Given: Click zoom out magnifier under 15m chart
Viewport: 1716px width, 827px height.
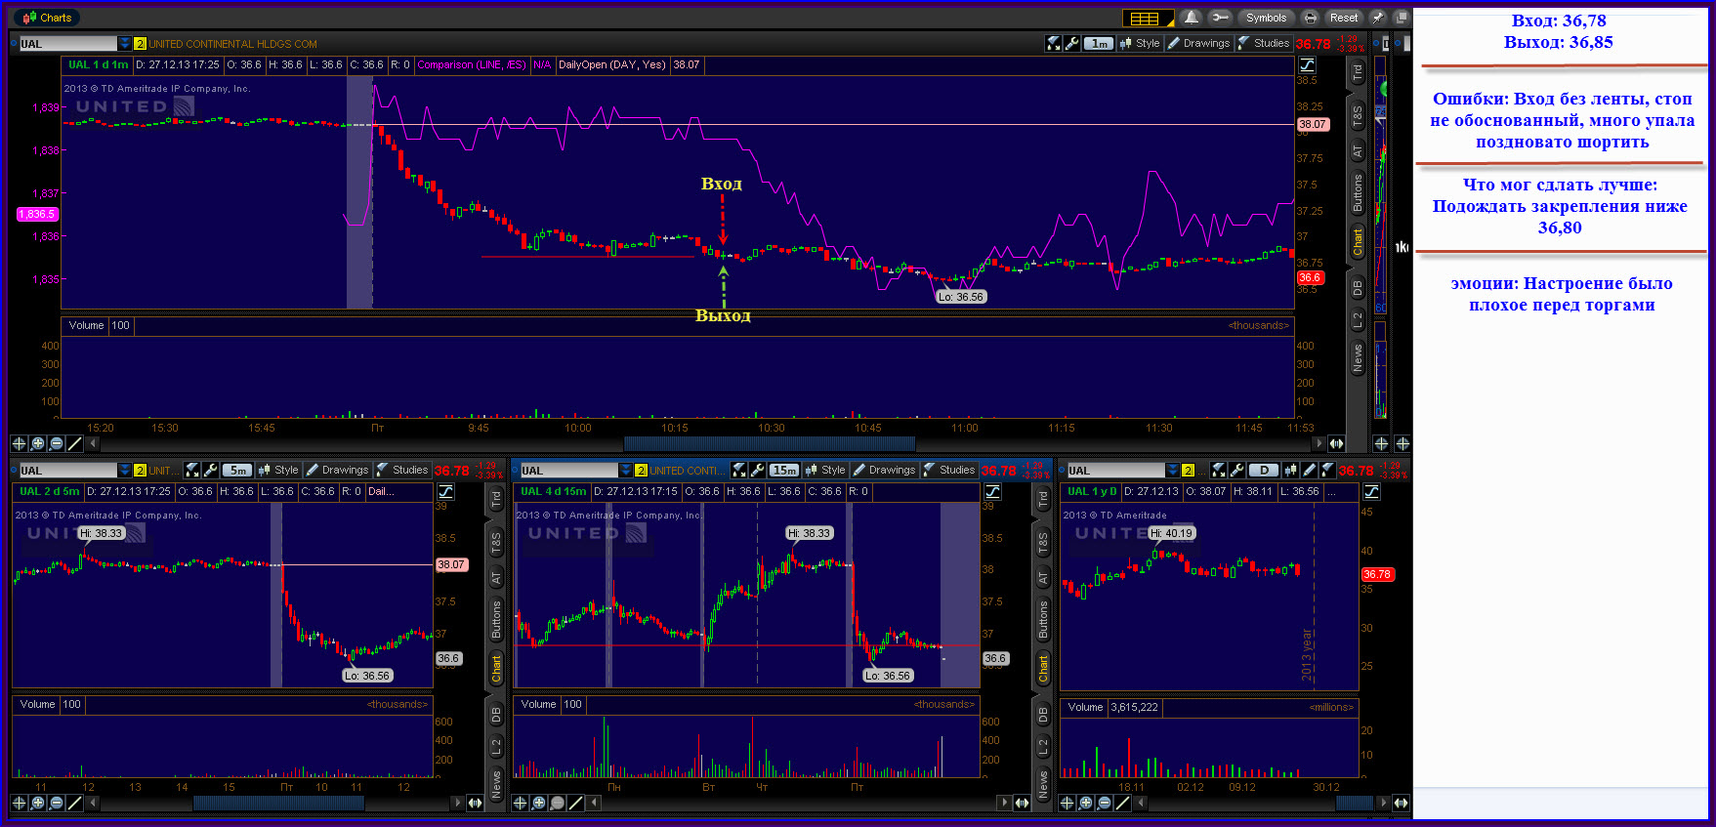Looking at the screenshot, I should [557, 803].
